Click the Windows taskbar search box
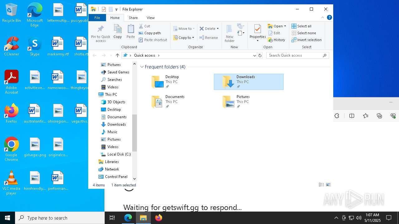Image resolution: width=399 pixels, height=224 pixels. click(60, 218)
